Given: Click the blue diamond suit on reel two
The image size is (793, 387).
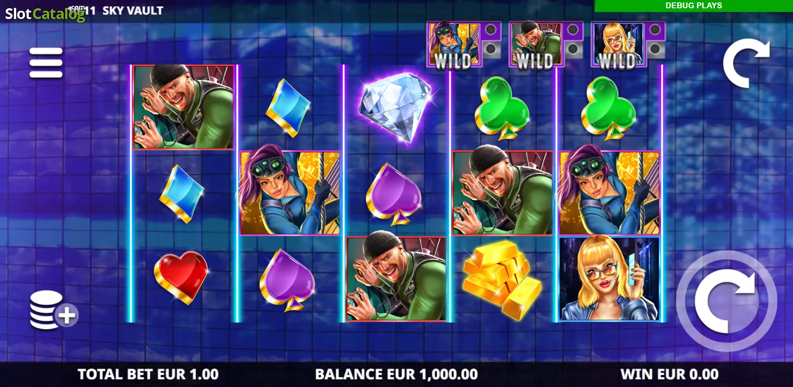Looking at the screenshot, I should 288,108.
